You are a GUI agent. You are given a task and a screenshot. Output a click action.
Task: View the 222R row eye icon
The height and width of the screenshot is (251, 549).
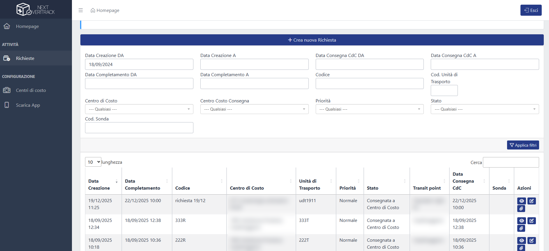point(521,241)
